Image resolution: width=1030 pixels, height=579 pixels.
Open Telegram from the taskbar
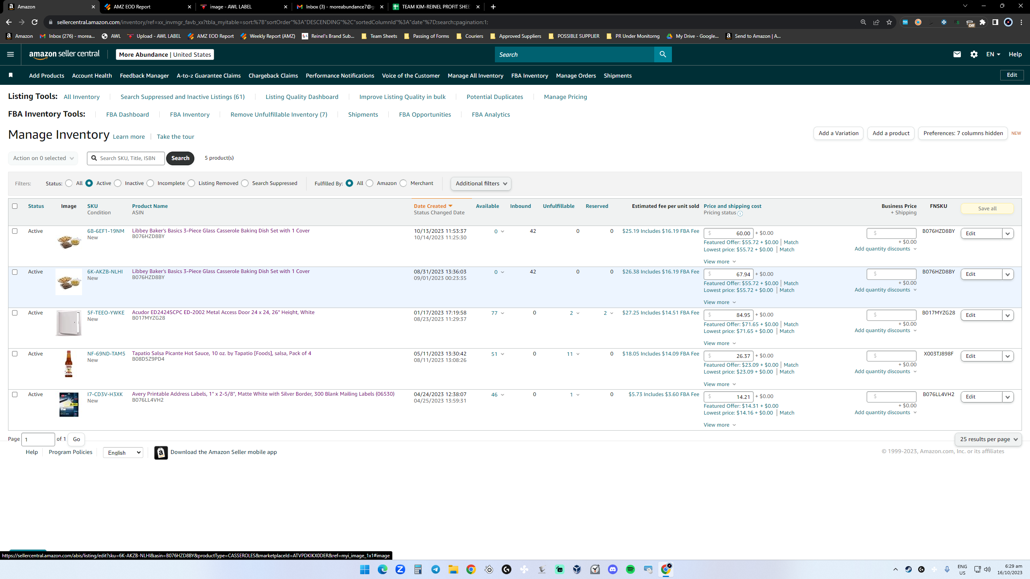(436, 569)
